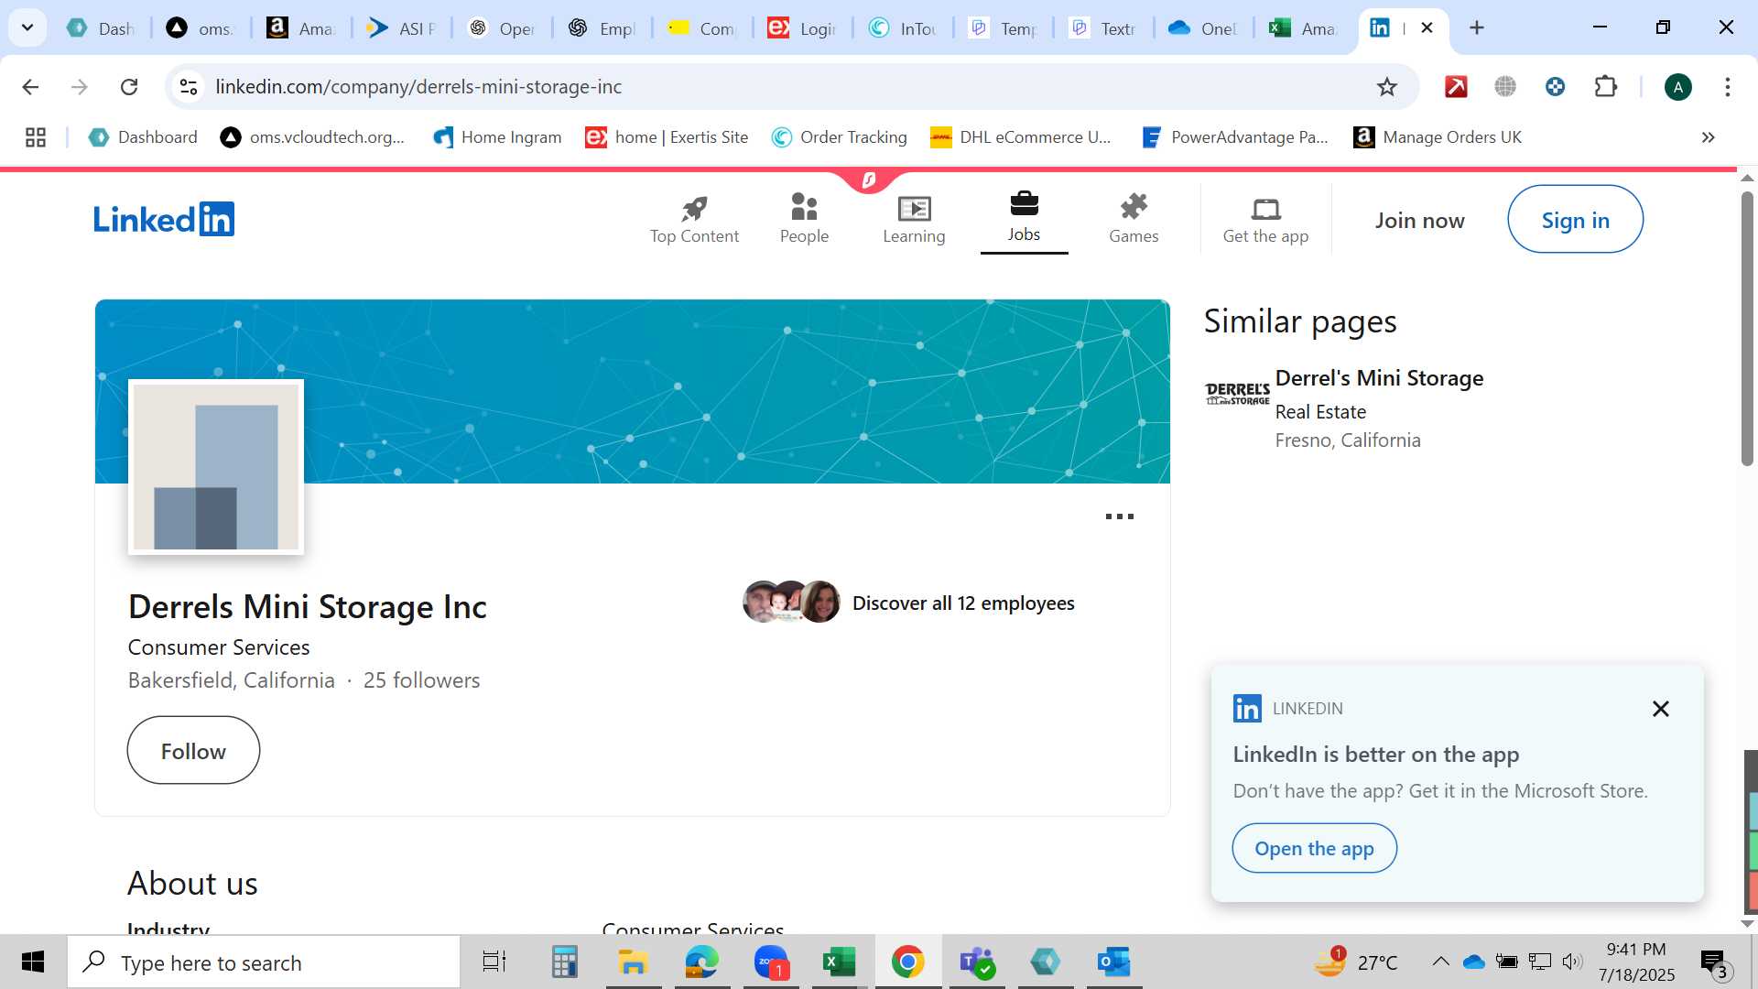Switch to the Dash tab
This screenshot has width=1758, height=989.
(103, 28)
